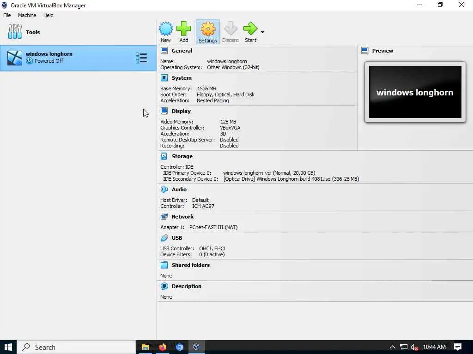Screen dimensions: 473x354
Task: Click the Base Memory 1536 MB value
Action: coord(206,88)
